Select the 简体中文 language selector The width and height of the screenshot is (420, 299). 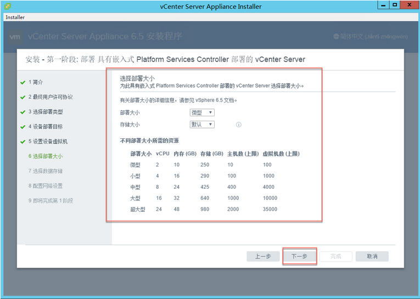[371, 36]
